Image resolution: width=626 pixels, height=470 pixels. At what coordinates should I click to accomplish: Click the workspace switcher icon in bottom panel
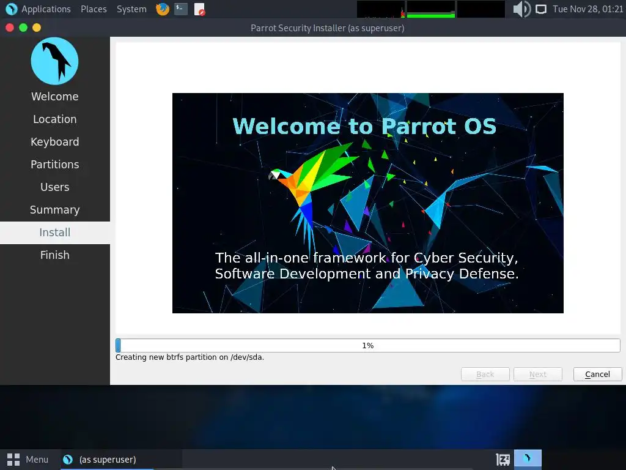[503, 460]
